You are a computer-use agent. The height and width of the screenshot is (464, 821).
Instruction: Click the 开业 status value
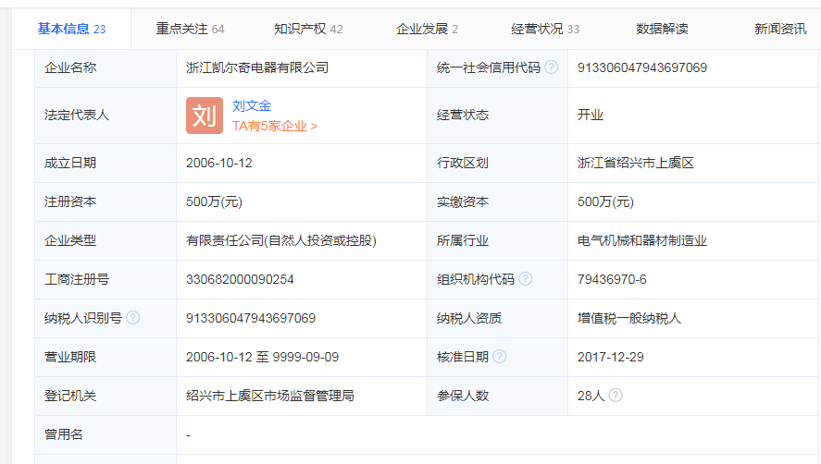pyautogui.click(x=591, y=116)
